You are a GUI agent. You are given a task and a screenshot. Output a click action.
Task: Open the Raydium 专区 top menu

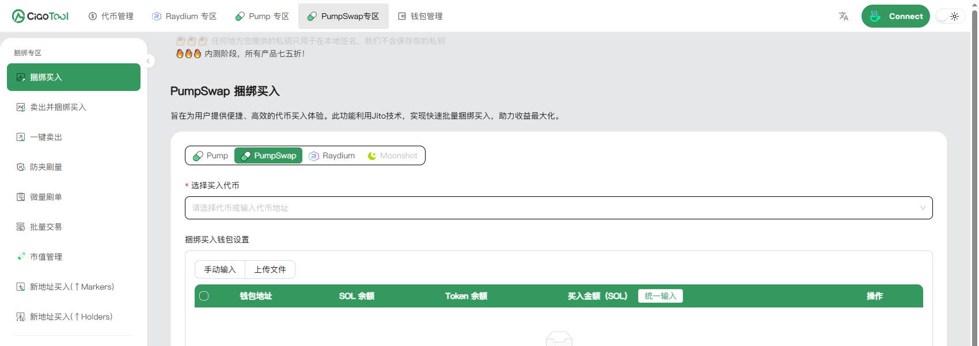click(184, 16)
